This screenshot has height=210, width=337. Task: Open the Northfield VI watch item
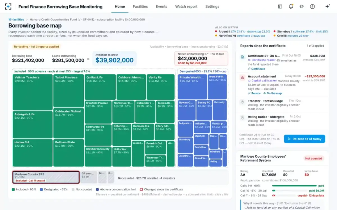(x=240, y=36)
